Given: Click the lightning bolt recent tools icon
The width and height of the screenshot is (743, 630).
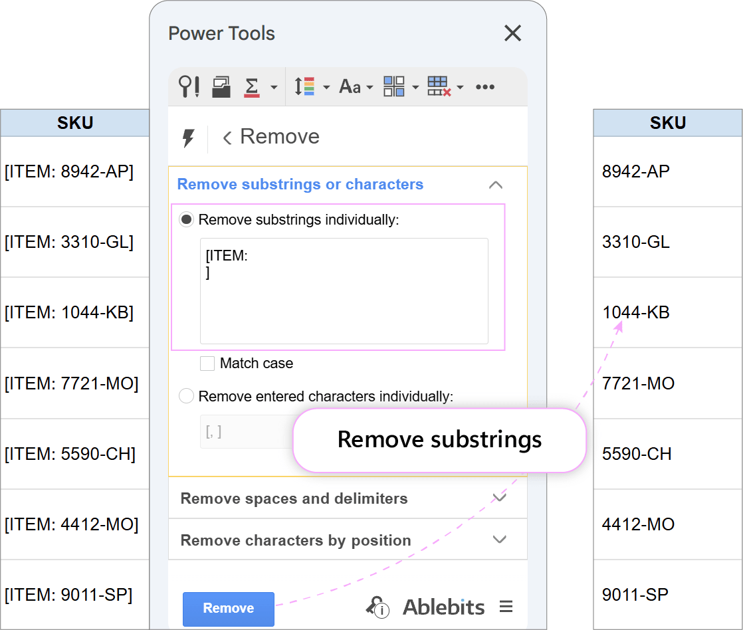Looking at the screenshot, I should (x=188, y=138).
